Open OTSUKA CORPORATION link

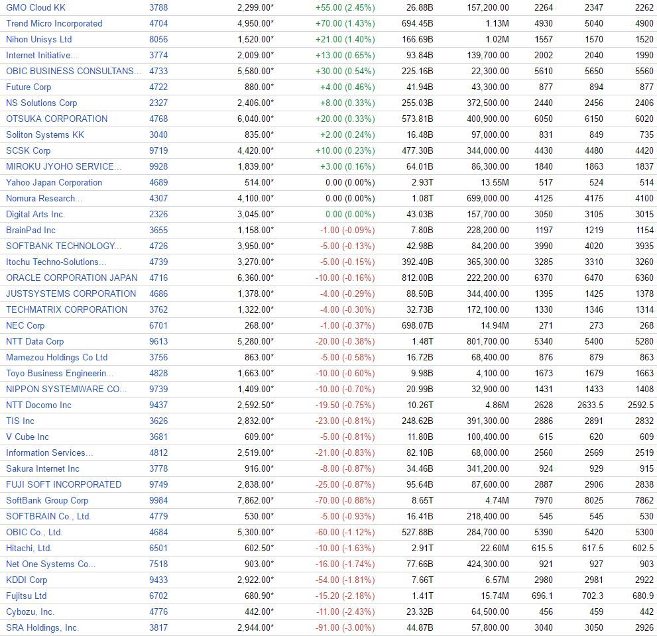coord(56,119)
